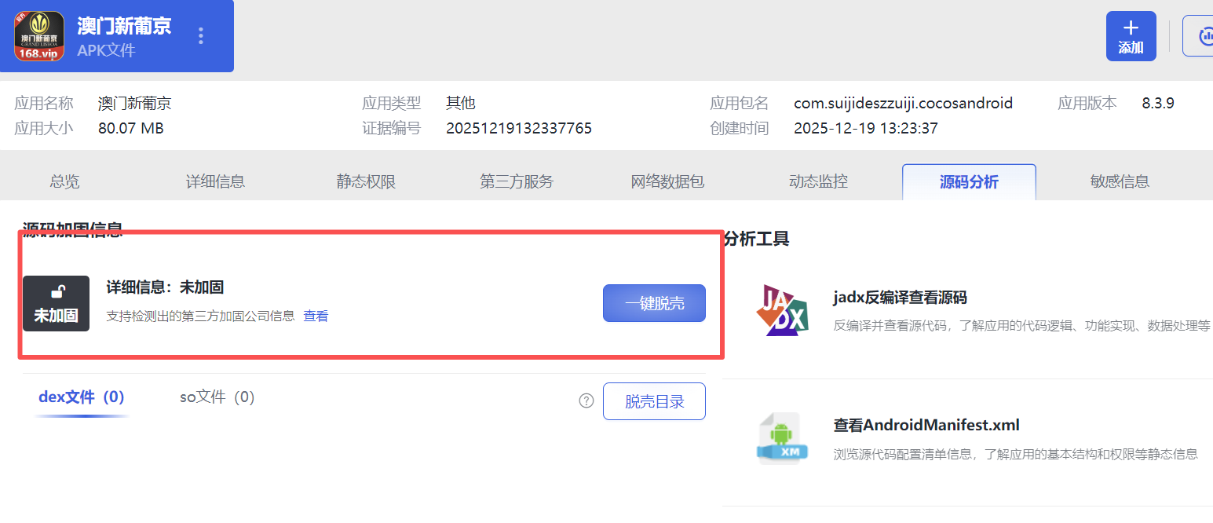The height and width of the screenshot is (523, 1213).
Task: Click the APK文件 subtitle in header
Action: click(106, 50)
